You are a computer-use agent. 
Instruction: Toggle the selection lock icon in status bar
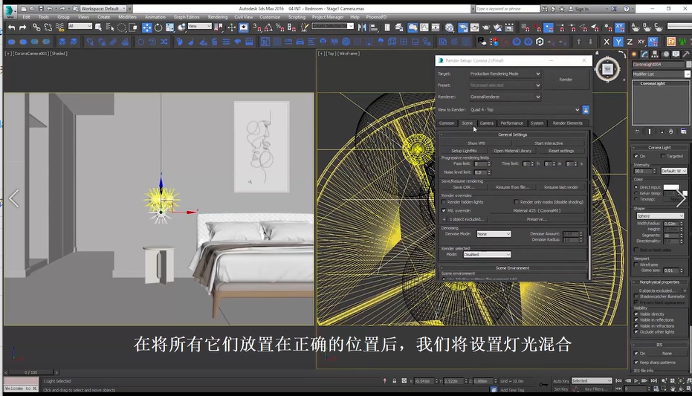coord(394,380)
